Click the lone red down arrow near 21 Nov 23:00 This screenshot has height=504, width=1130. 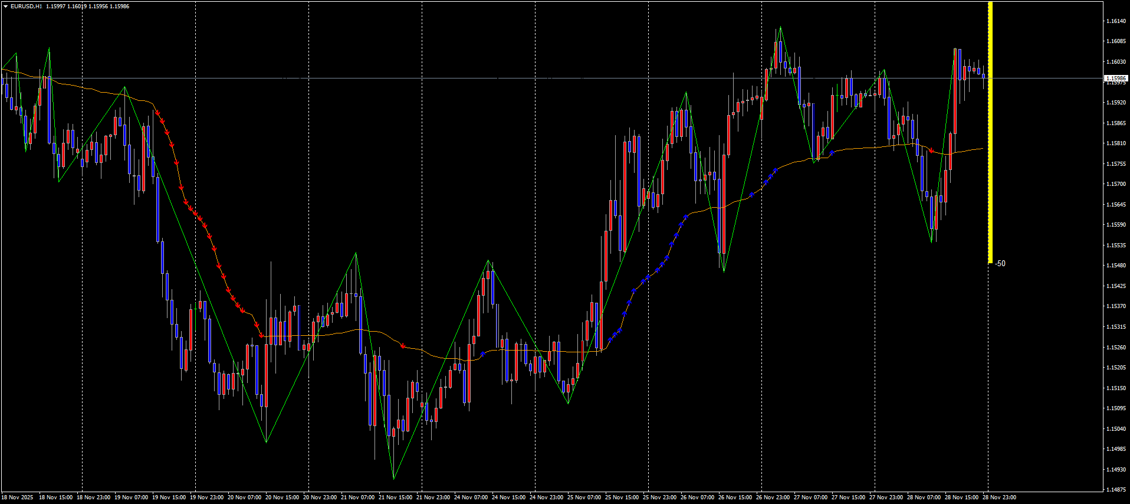(x=403, y=346)
